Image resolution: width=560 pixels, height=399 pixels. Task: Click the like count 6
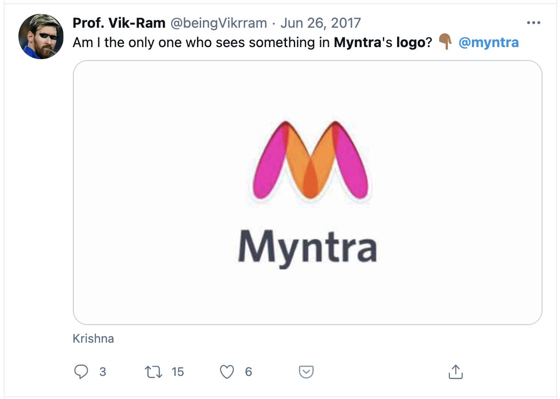pos(249,372)
